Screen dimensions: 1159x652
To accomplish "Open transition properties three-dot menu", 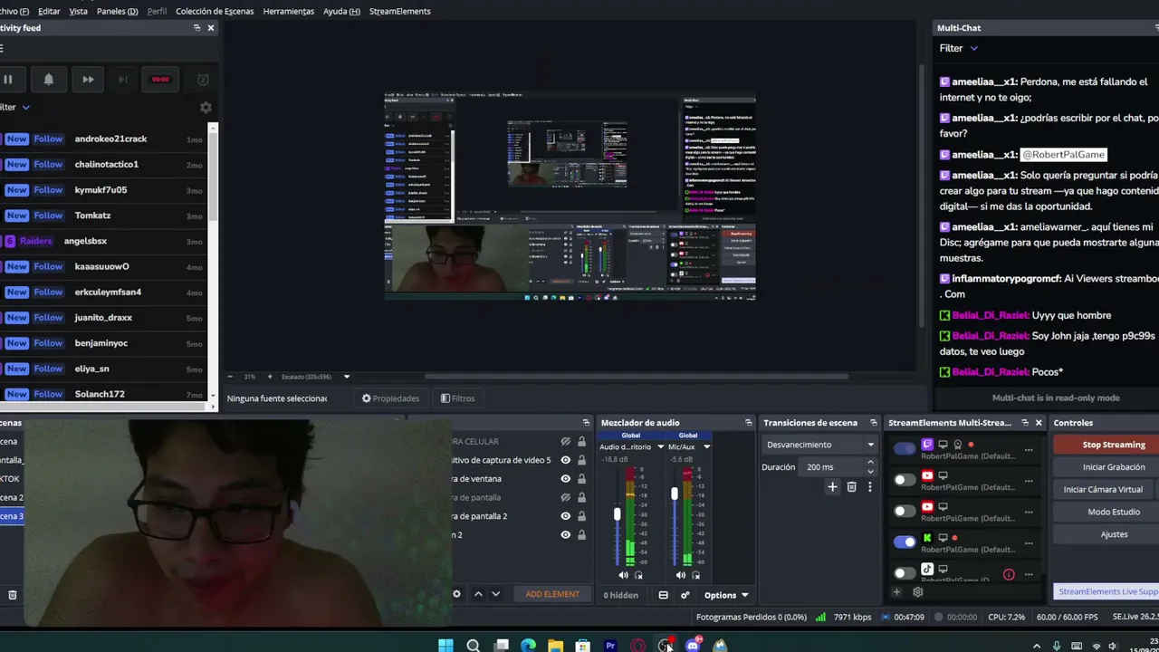I will (x=869, y=486).
